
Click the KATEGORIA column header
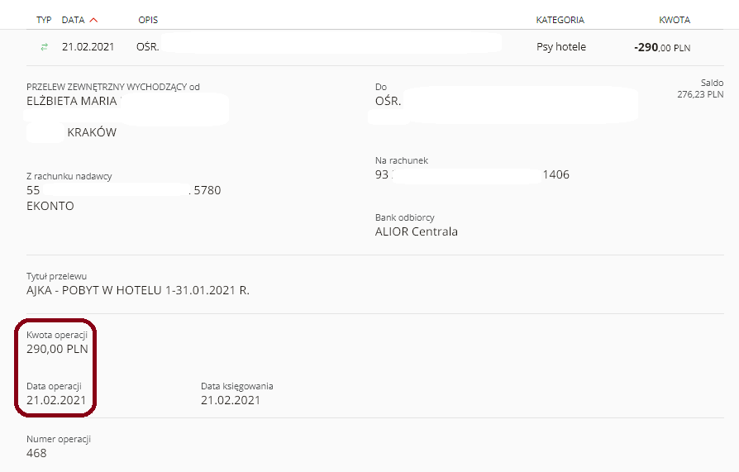[560, 20]
